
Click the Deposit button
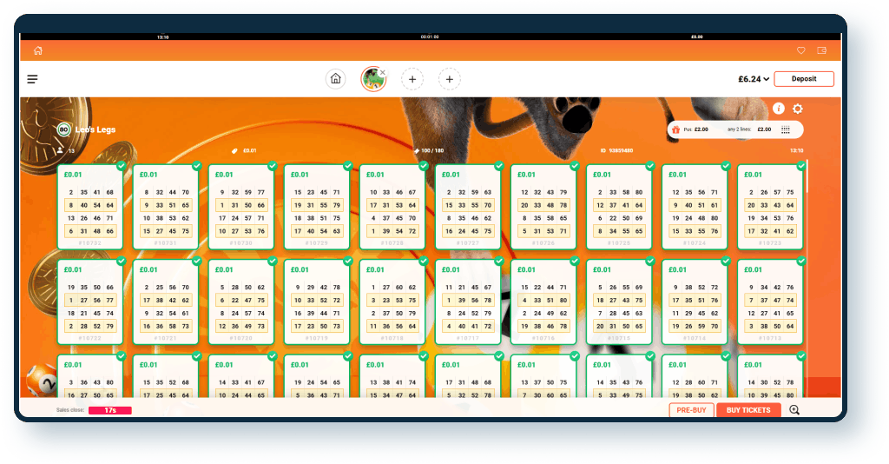coord(804,79)
